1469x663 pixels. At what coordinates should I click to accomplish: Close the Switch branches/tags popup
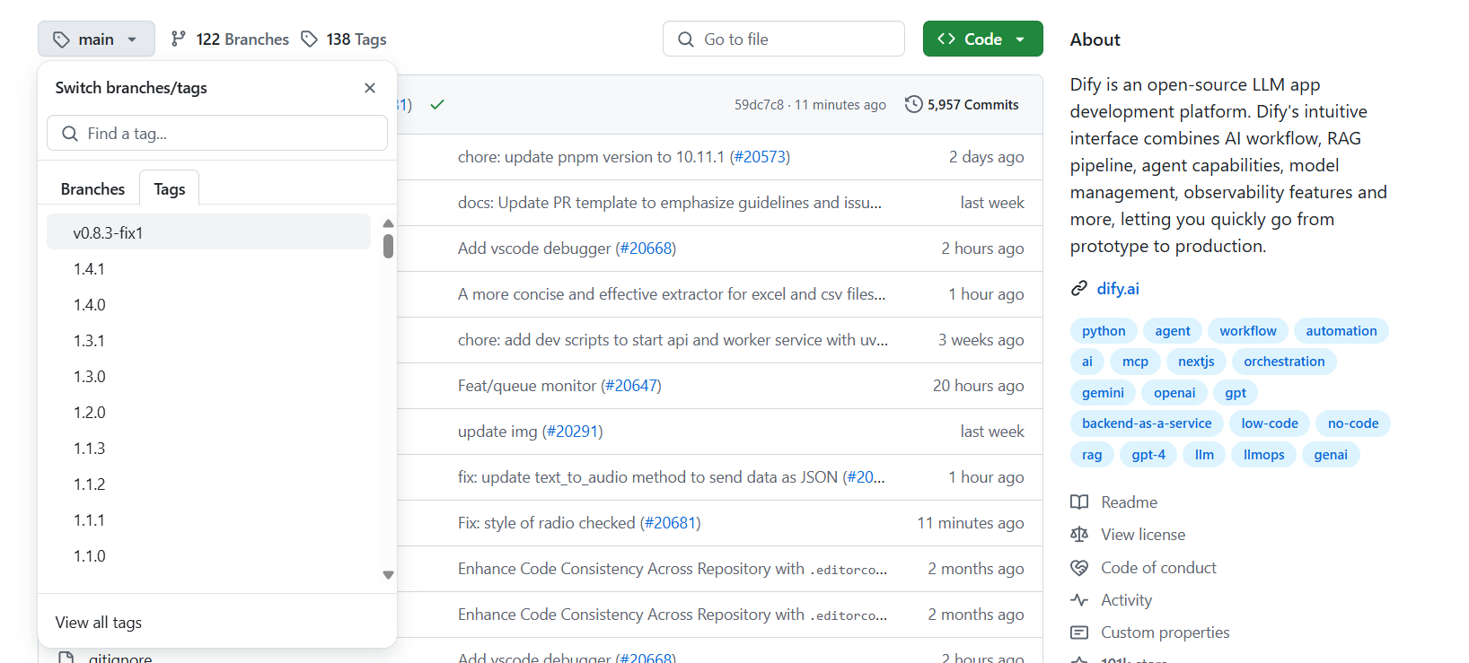tap(370, 88)
